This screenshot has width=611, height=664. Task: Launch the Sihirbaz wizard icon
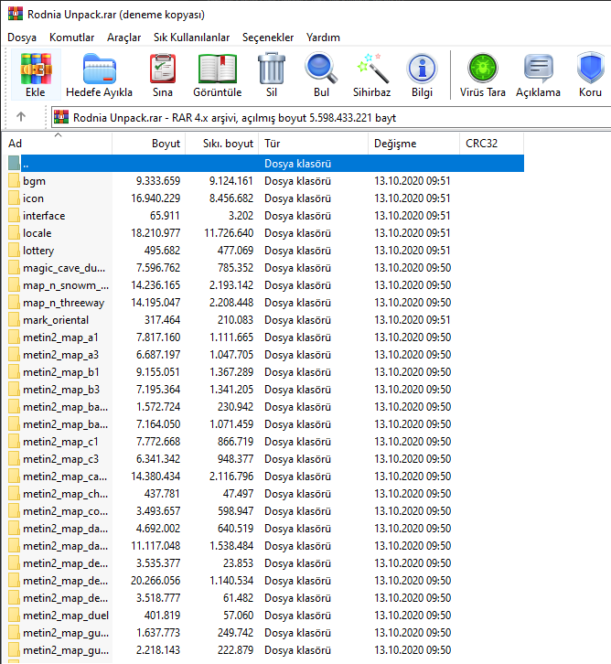[372, 69]
